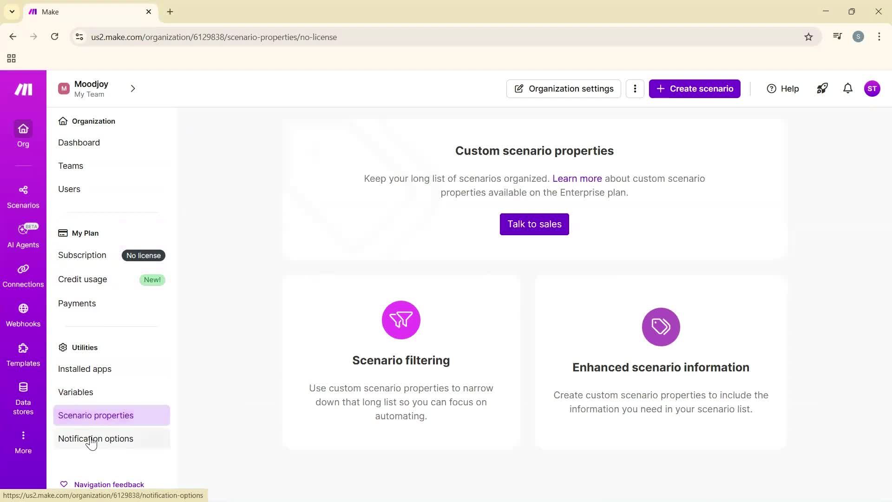Open the three-dot menu beside Organization settings
Screen dimensions: 892x502
pyautogui.click(x=635, y=88)
